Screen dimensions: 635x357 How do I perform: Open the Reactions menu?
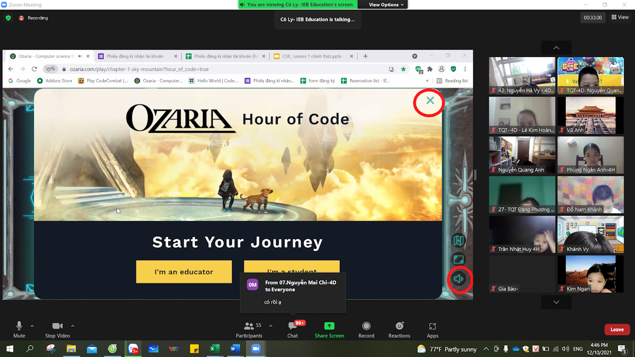399,330
